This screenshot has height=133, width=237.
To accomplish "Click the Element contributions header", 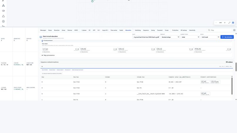I will coord(208,77).
